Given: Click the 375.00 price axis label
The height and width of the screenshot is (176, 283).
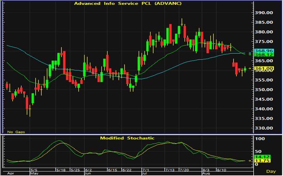Looking at the screenshot, I should pos(264,42).
